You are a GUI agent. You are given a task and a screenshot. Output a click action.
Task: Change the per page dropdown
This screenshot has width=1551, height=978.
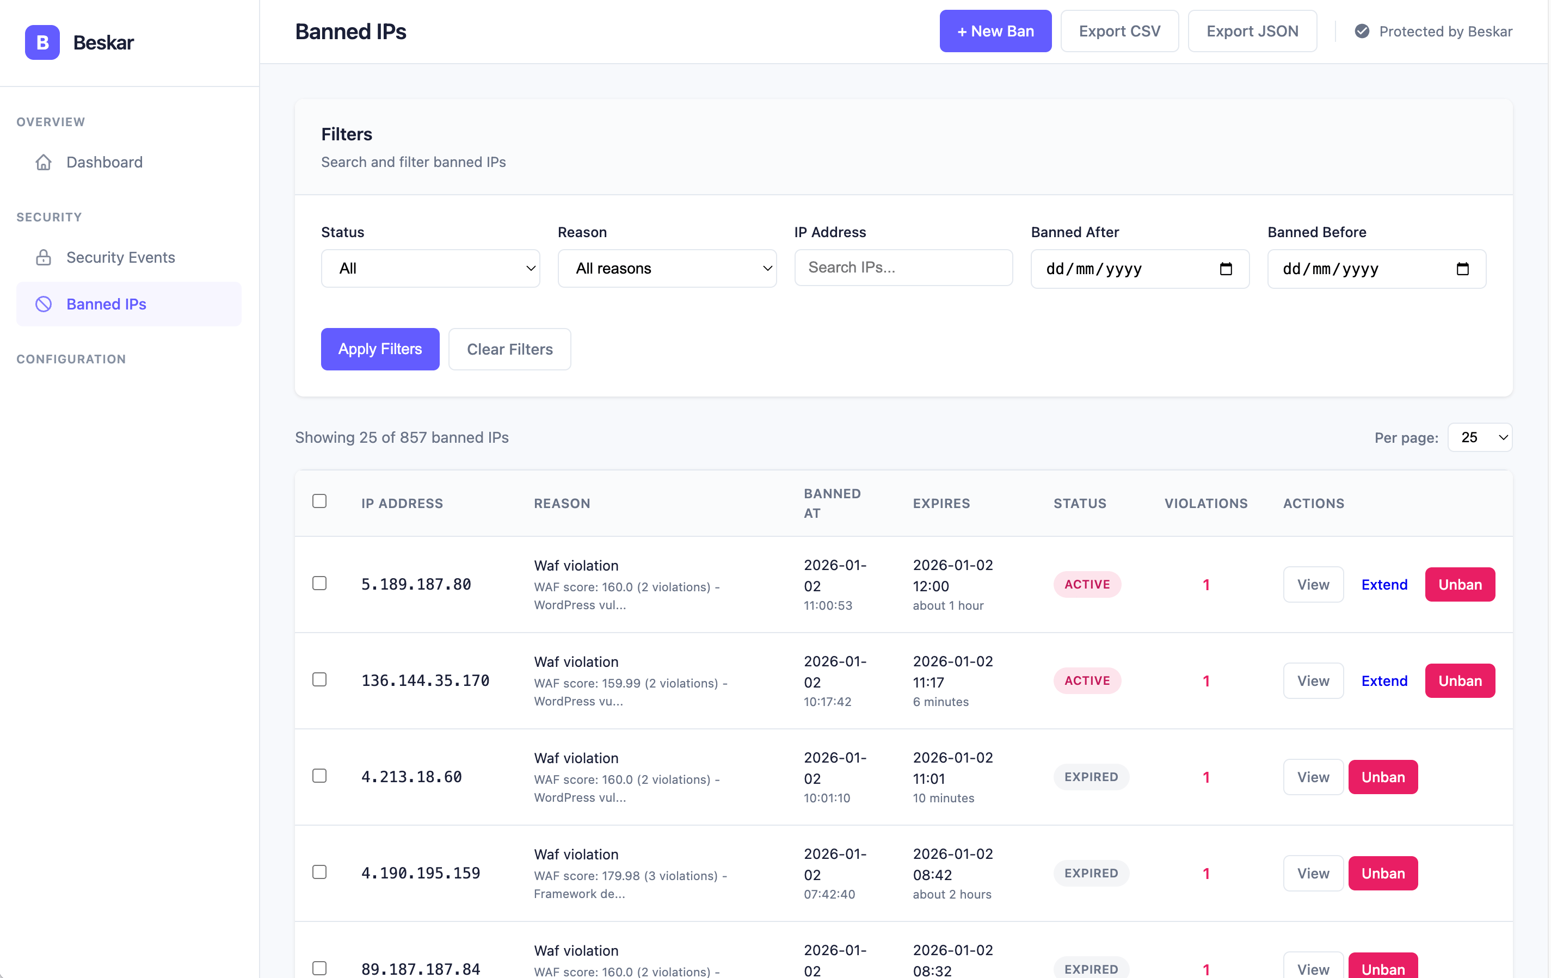(x=1480, y=437)
